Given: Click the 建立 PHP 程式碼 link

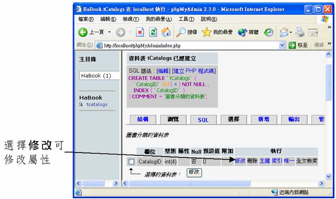Looking at the screenshot, I should (x=194, y=71).
